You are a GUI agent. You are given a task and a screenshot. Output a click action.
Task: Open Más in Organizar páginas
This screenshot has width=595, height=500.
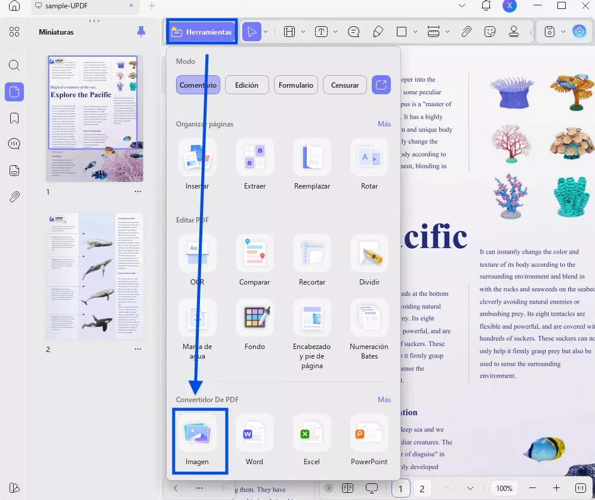click(384, 124)
